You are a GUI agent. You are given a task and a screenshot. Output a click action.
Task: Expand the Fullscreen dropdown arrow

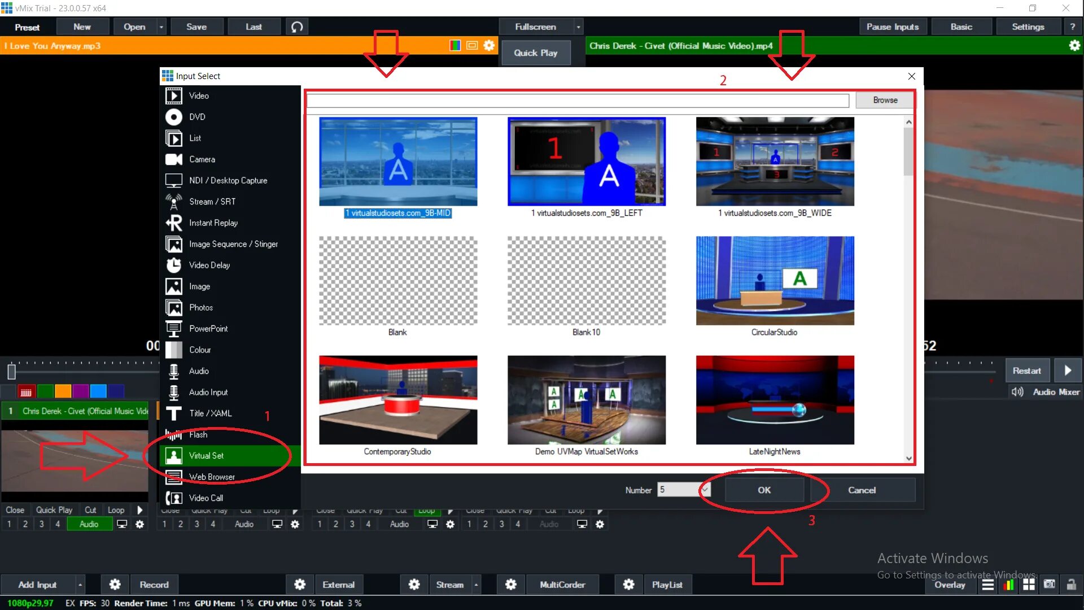point(578,27)
